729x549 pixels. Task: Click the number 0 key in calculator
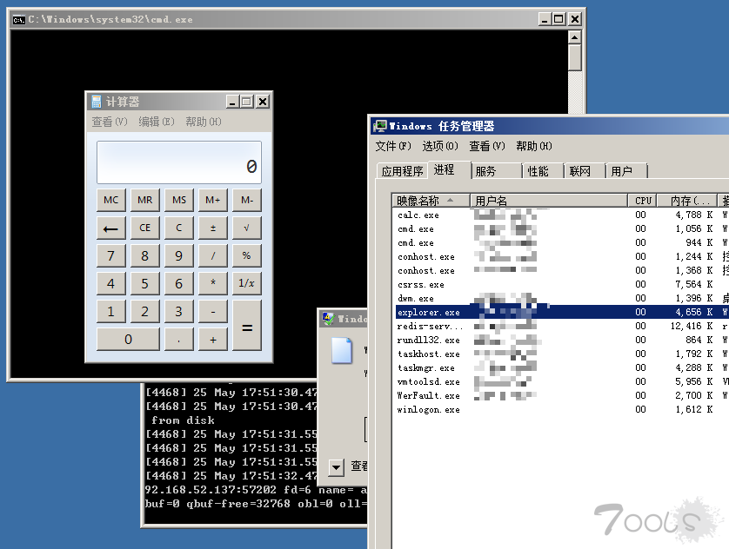128,340
